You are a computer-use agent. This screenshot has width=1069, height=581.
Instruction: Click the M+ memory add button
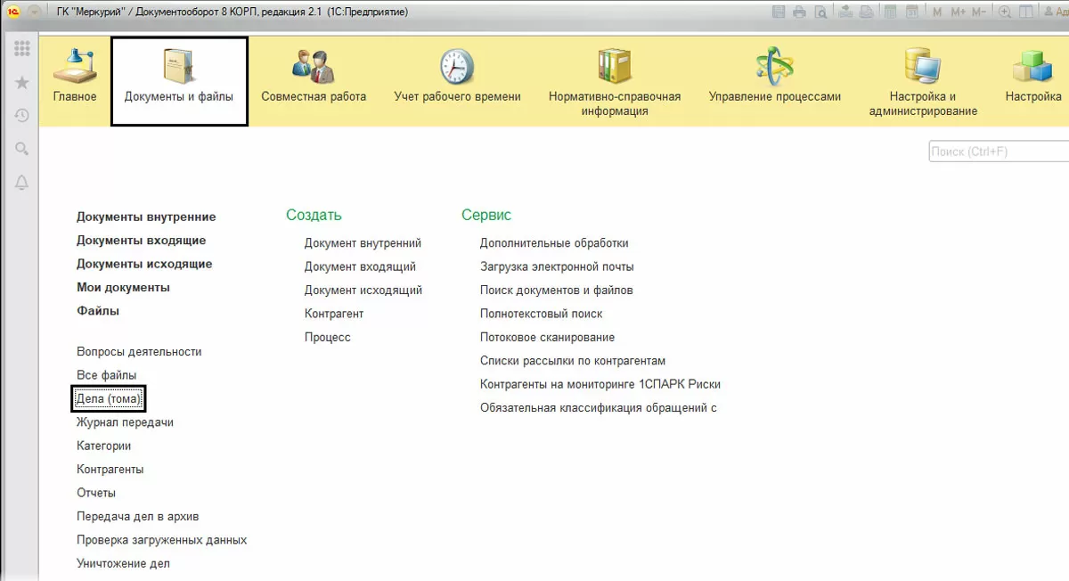959,12
